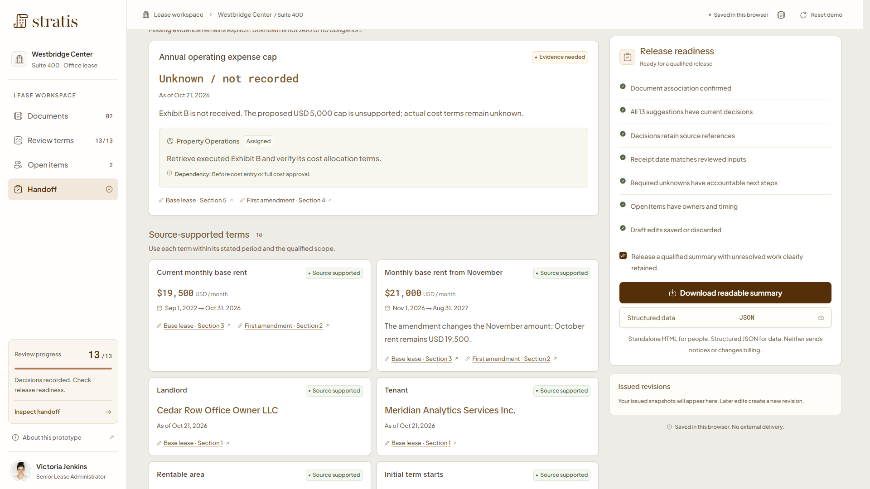870x489 pixels.
Task: Click the Westbridge Center building icon
Action: 19,59
